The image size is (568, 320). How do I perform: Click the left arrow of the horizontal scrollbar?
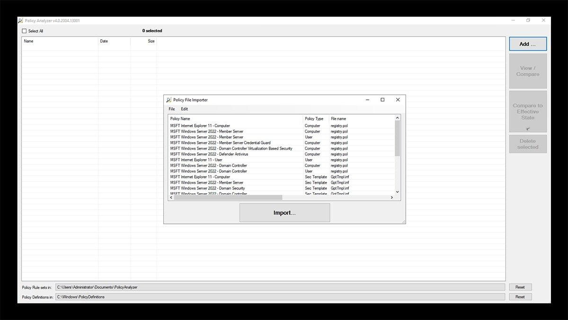pyautogui.click(x=171, y=197)
